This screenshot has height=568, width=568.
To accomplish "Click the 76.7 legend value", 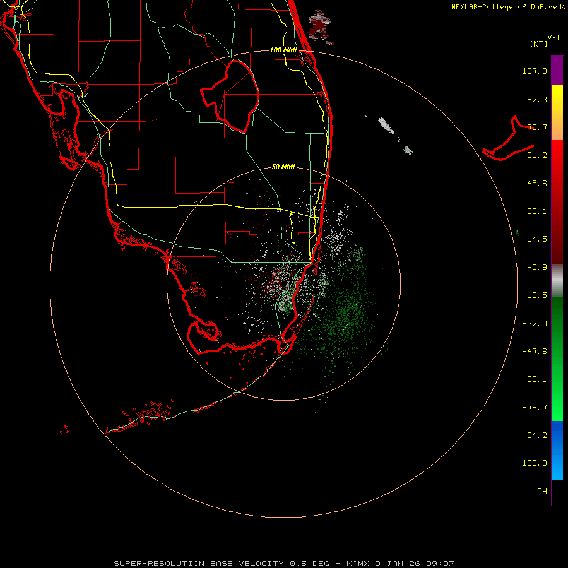I will tap(537, 127).
